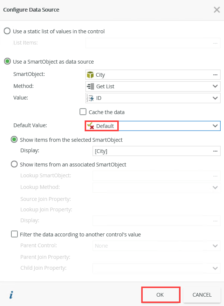224x306 pixels.
Task: Expand the Value dropdown
Action: tap(215, 98)
